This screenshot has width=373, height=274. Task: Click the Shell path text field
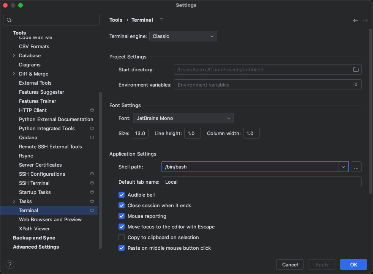click(x=250, y=167)
